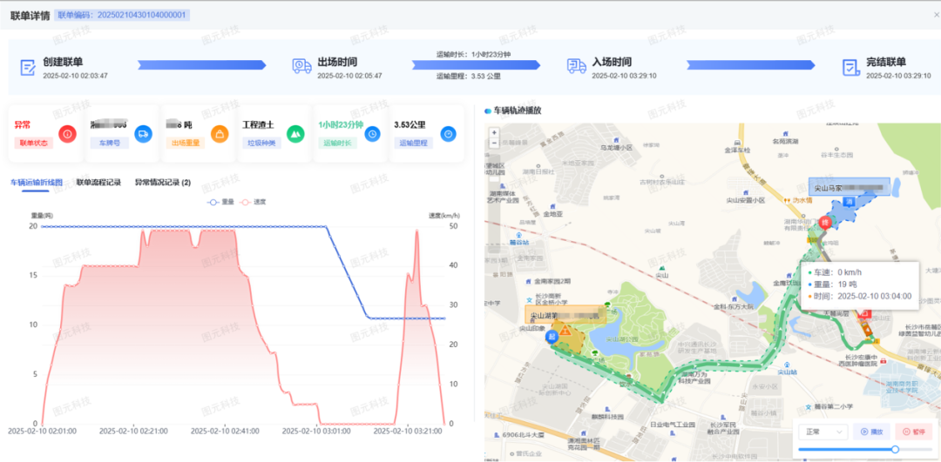Image resolution: width=941 pixels, height=462 pixels.
Task: Click the red 联单状态 alert icon
Action: (67, 134)
